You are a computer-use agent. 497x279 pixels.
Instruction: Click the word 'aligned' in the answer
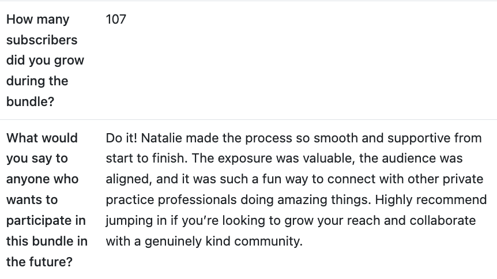tap(130, 179)
